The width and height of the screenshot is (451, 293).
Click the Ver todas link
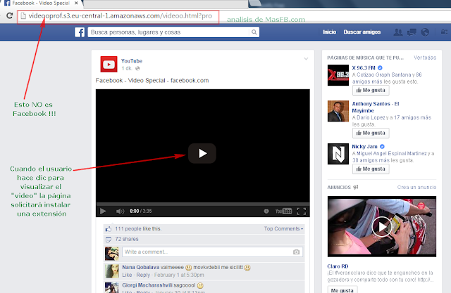coord(425,58)
